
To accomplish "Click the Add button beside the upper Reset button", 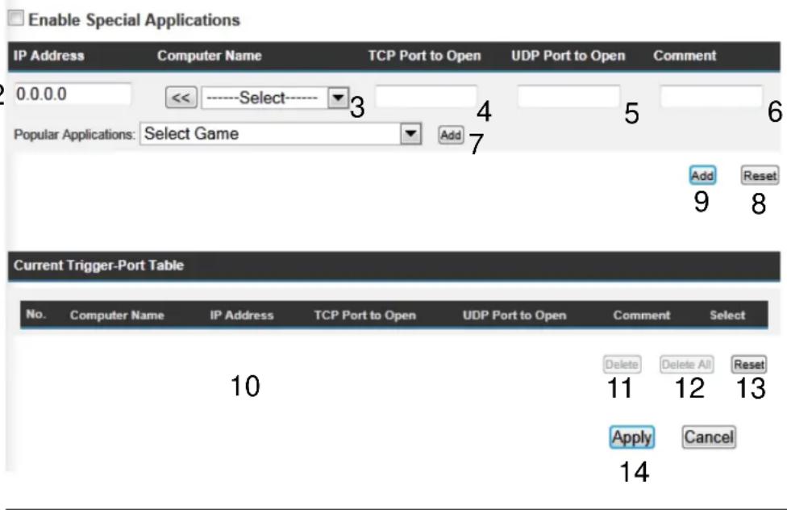I will tap(702, 175).
